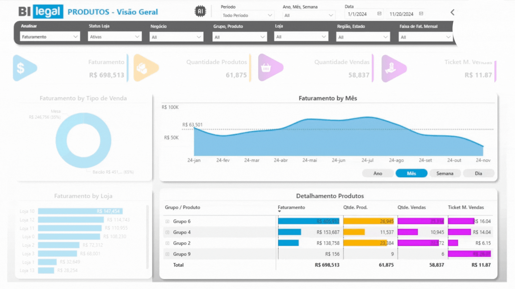Click the Mês time granularity button
This screenshot has width=515, height=289.
[x=411, y=173]
